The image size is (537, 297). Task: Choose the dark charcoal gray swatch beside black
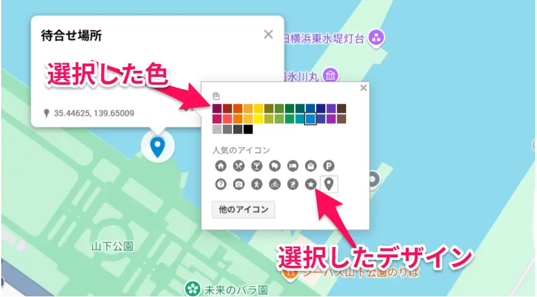pos(237,129)
